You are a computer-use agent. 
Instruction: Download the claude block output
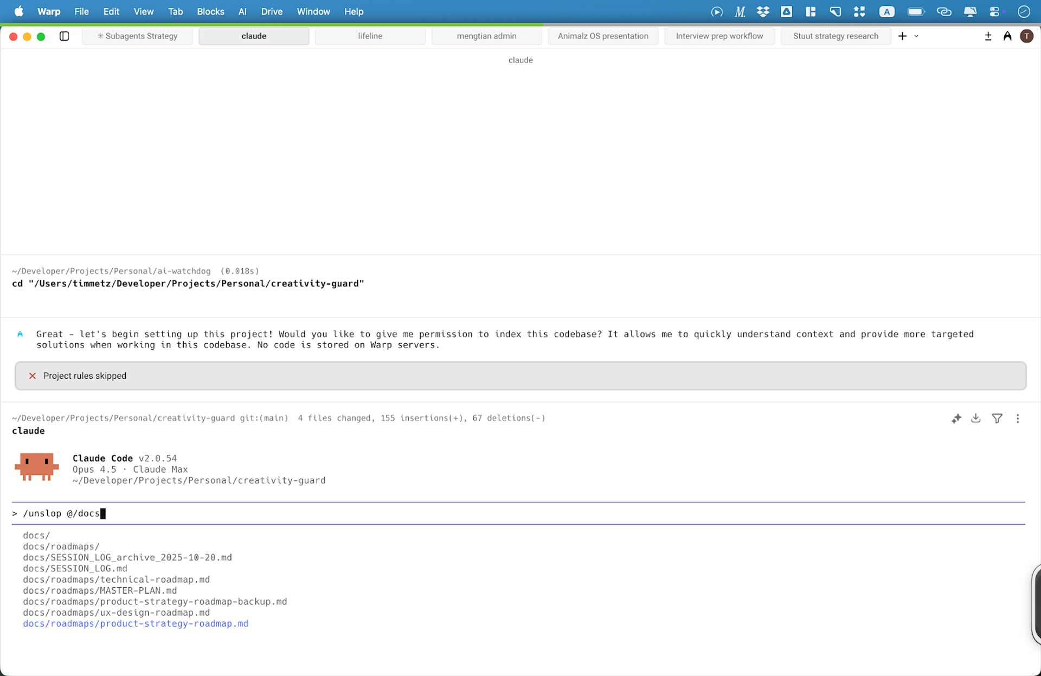[976, 418]
